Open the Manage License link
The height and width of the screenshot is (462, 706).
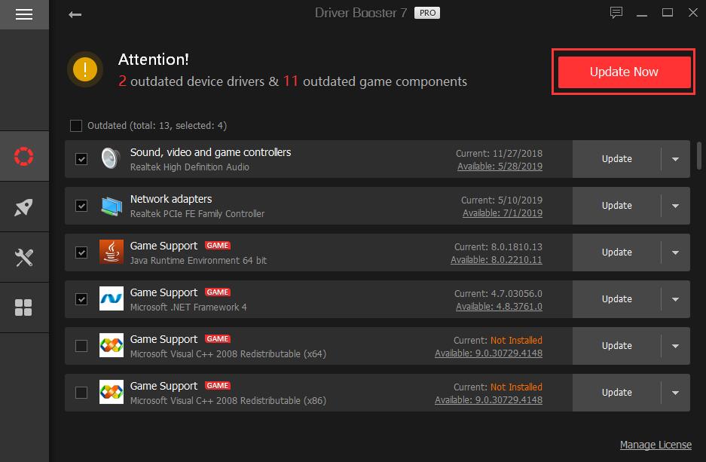(x=656, y=445)
